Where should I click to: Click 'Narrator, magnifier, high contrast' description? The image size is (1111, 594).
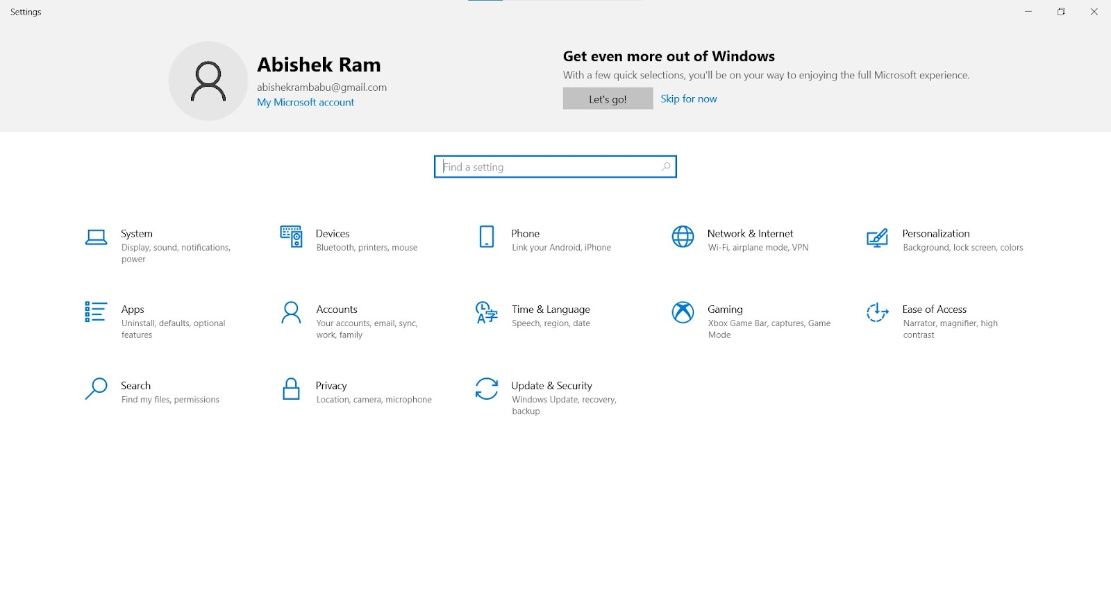tap(951, 329)
